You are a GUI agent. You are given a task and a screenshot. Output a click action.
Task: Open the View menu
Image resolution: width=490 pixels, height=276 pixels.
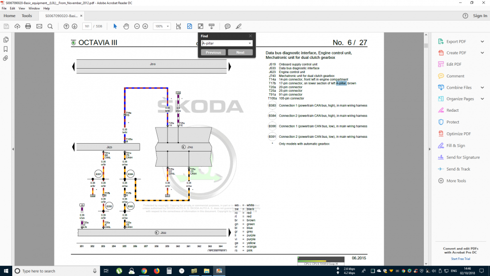click(22, 8)
